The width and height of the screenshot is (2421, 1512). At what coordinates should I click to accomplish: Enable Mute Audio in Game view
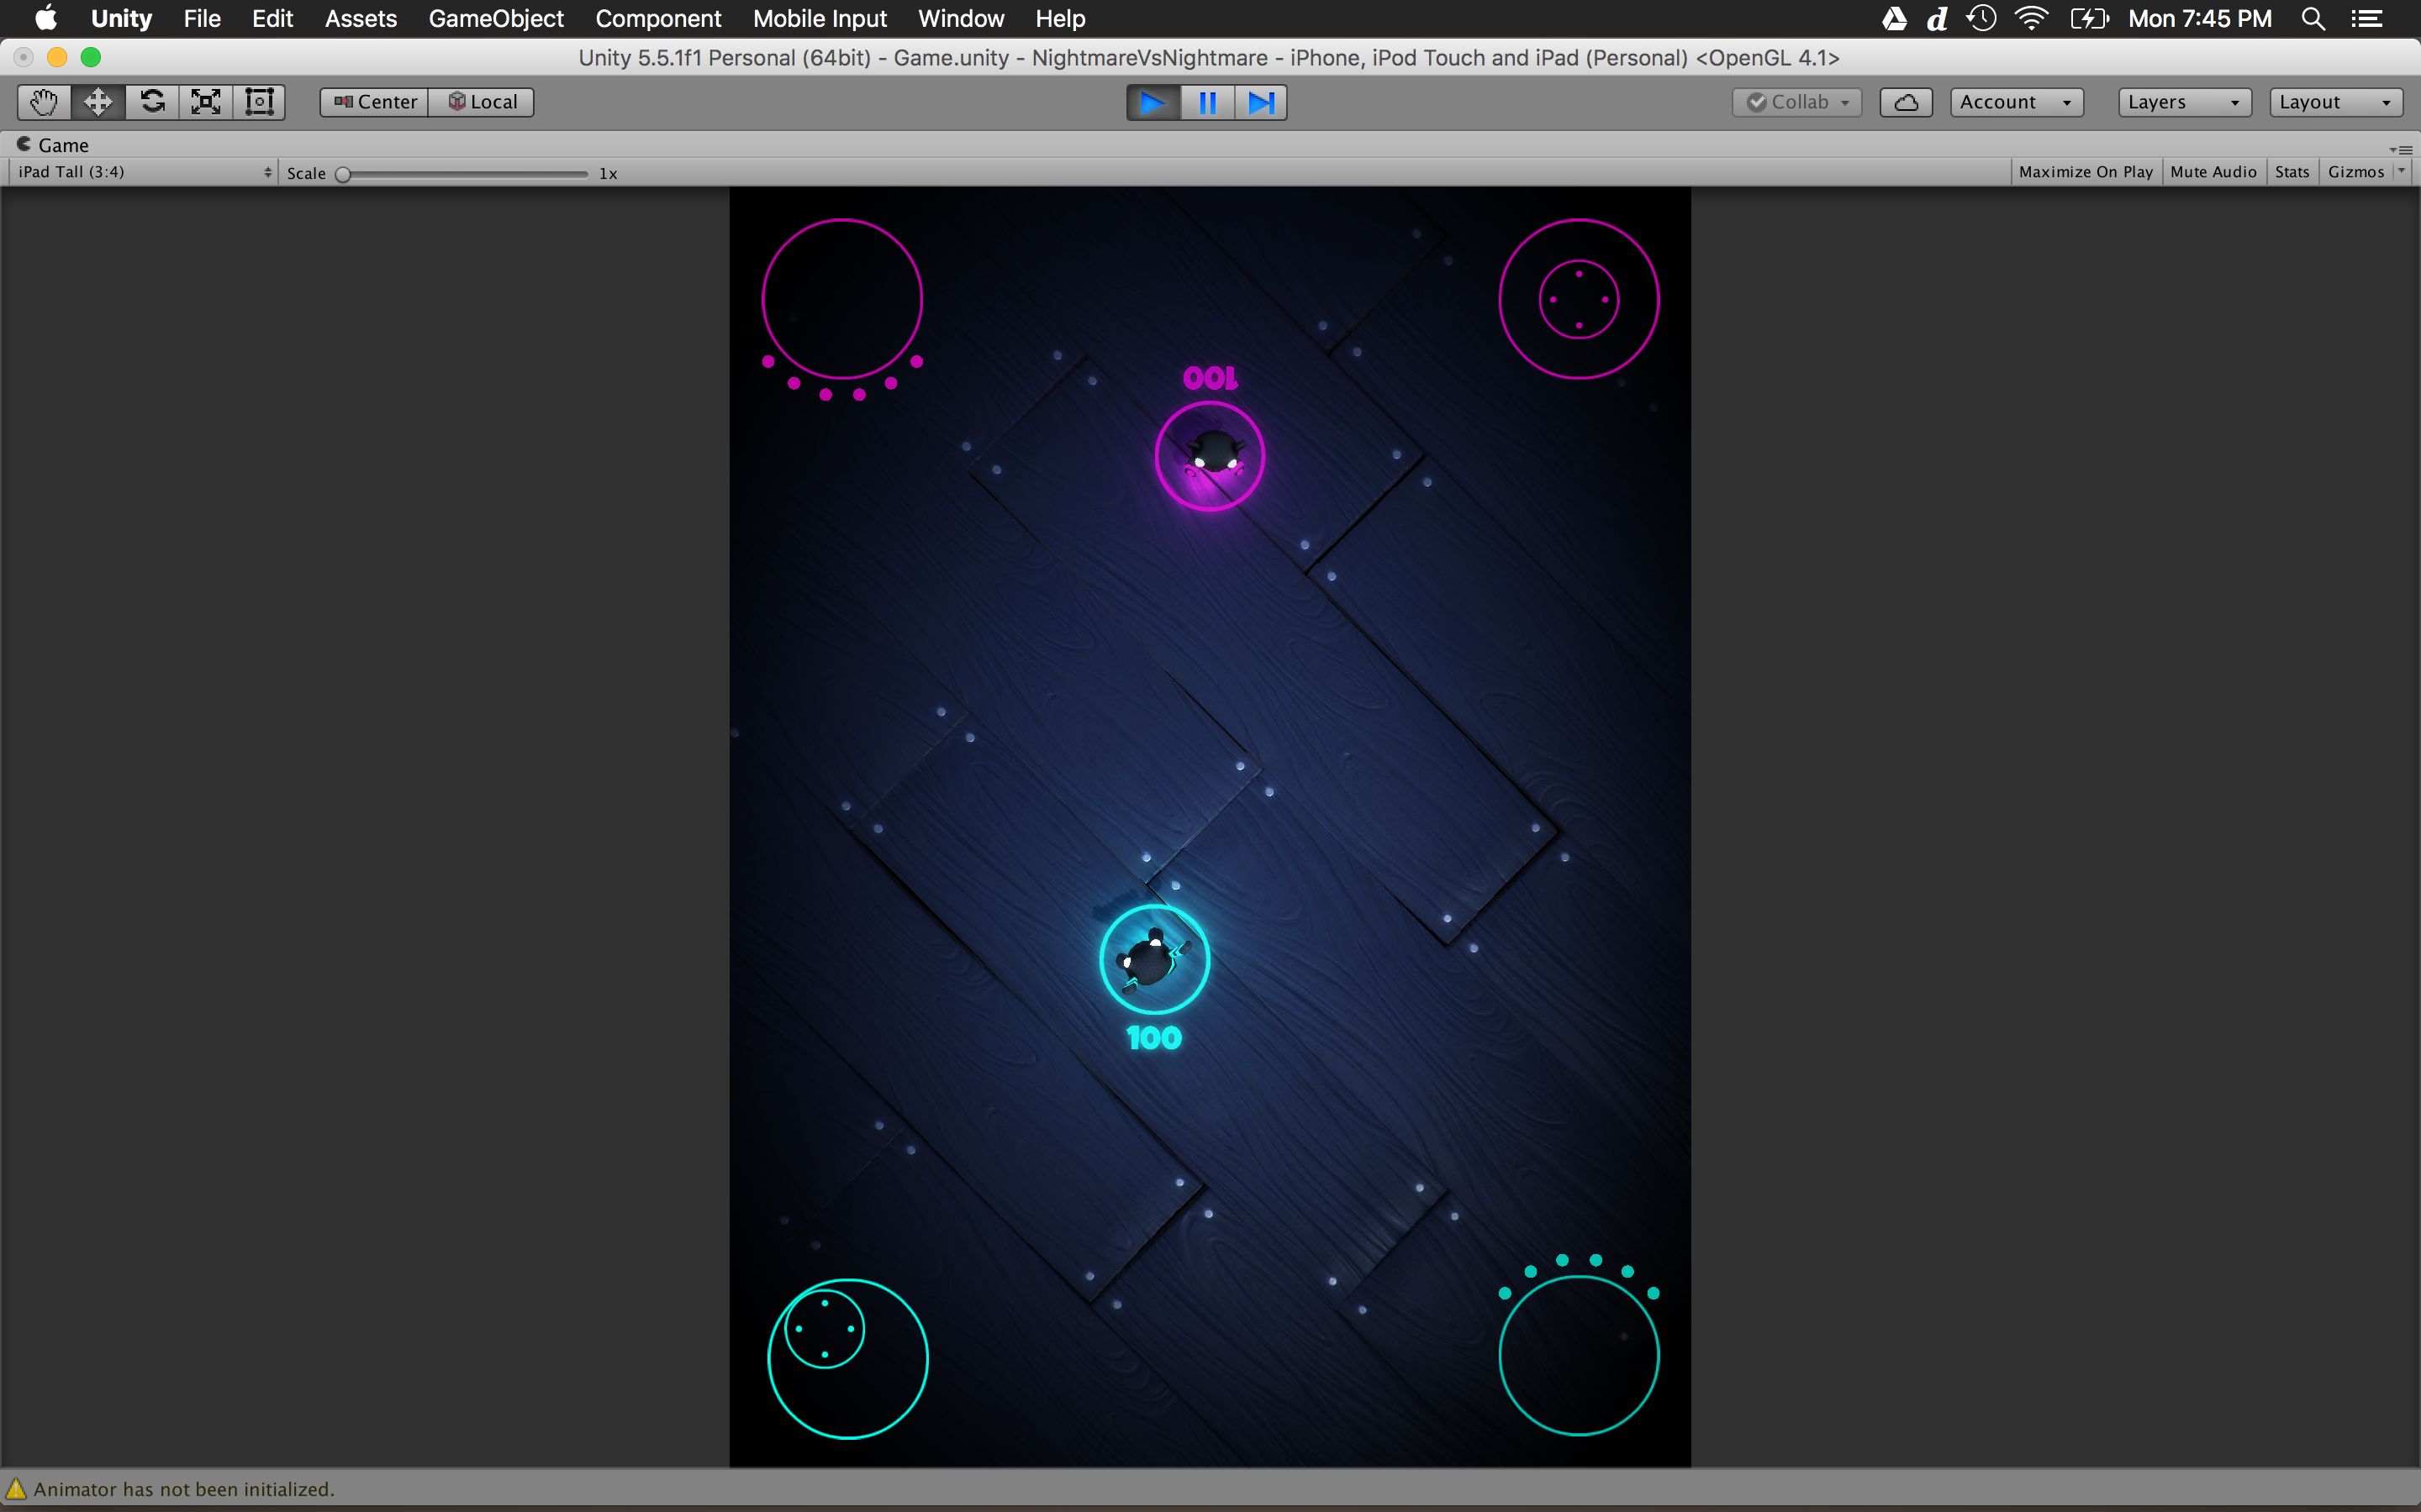click(2213, 172)
